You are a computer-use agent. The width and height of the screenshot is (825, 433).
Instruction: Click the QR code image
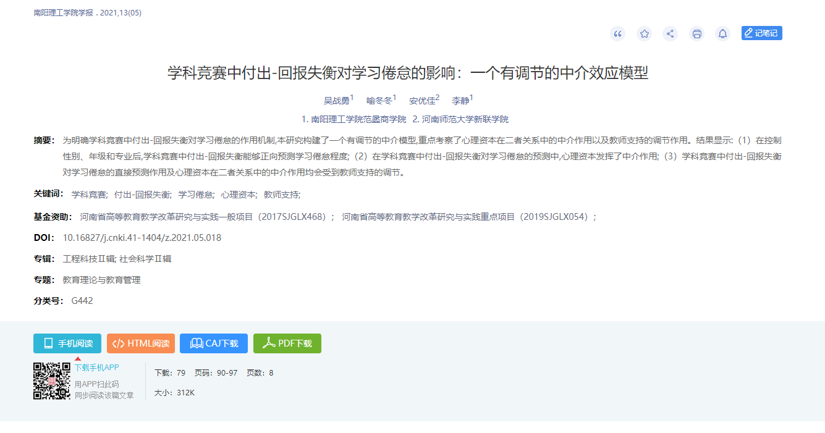click(x=52, y=380)
